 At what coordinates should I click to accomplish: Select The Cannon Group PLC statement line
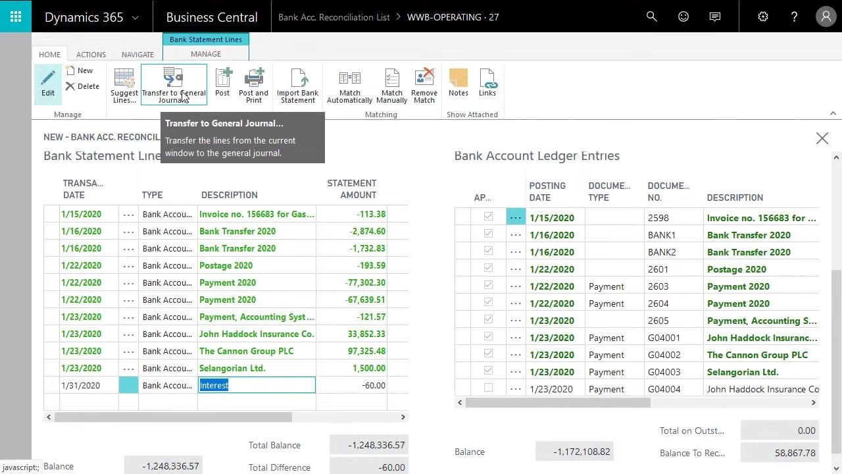[246, 351]
